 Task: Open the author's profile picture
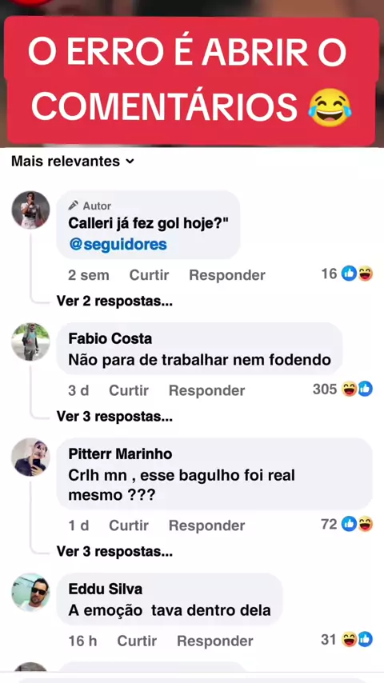30,210
